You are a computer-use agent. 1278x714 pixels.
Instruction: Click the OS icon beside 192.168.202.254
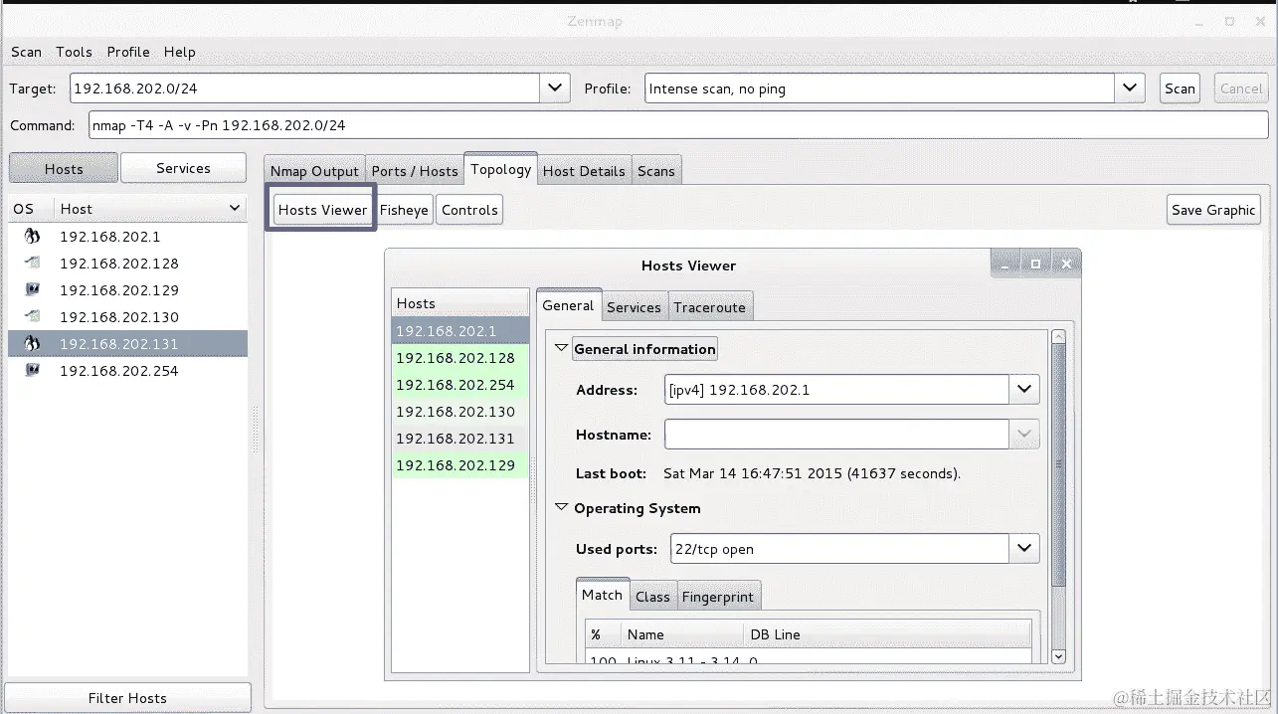pos(32,371)
